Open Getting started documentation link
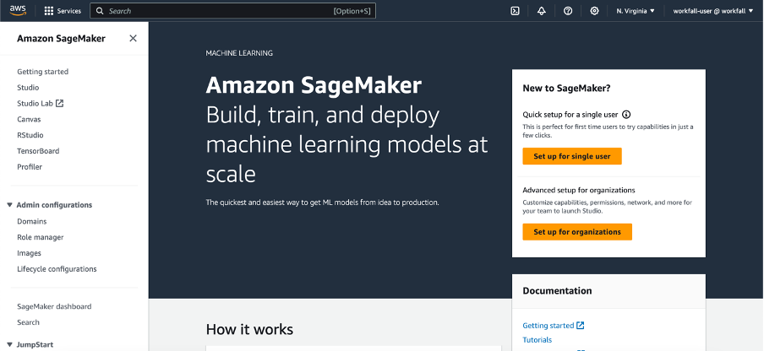The width and height of the screenshot is (764, 351). (548, 325)
